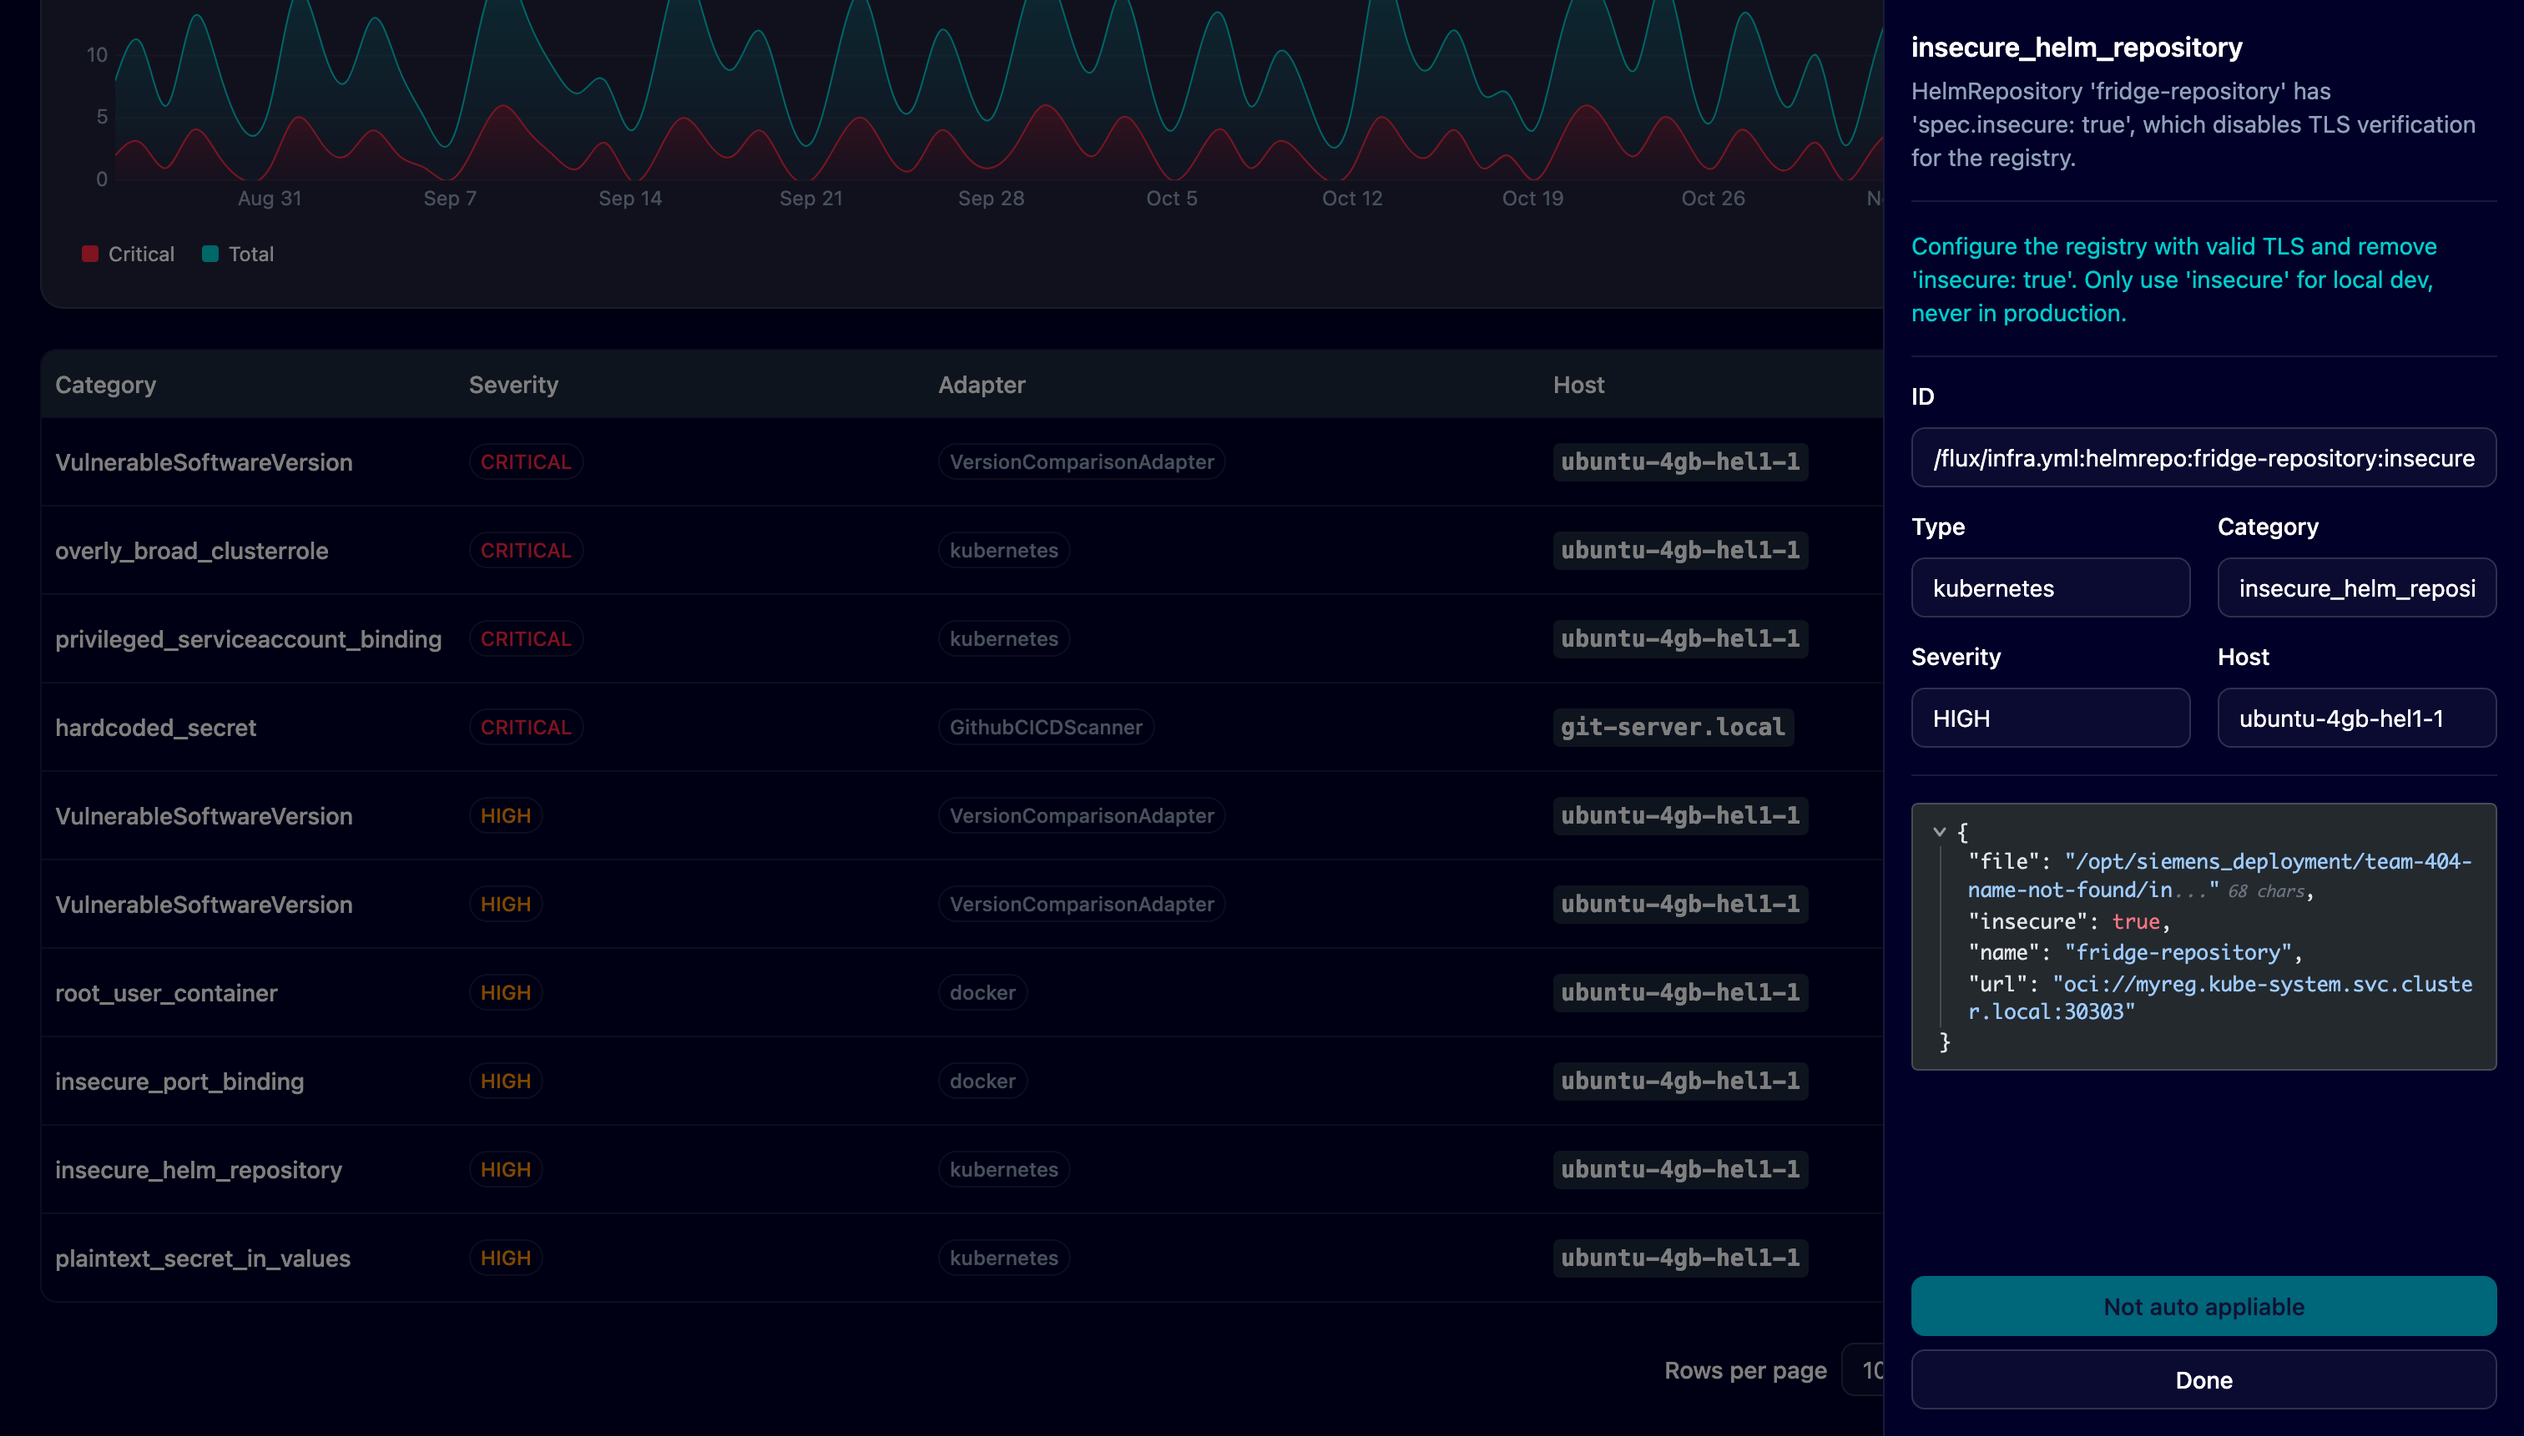Select the hardcoded_secret row

coord(156,728)
